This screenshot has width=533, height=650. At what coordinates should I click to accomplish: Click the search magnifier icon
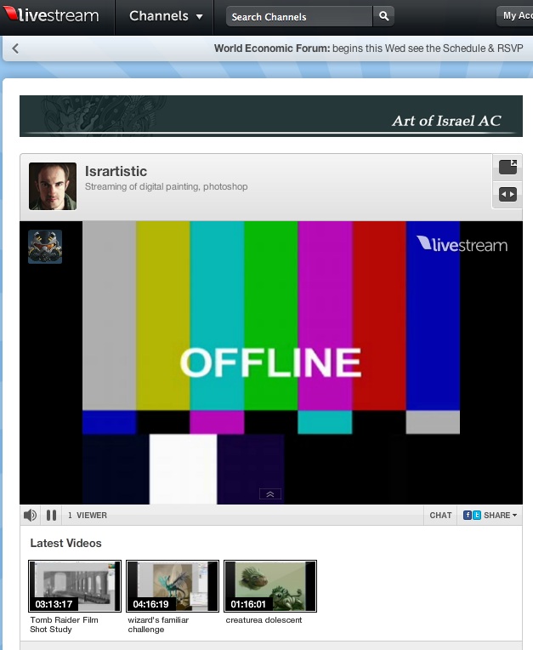383,16
